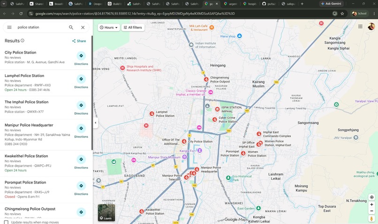Open Street View pegman

[371, 219]
